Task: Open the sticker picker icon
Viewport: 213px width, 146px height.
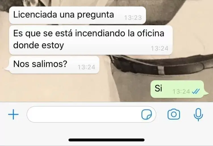Action: point(147,114)
